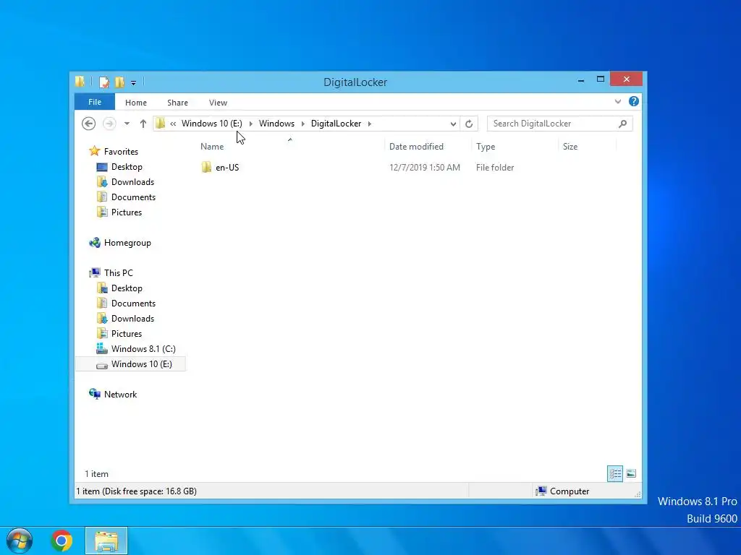Expand arrow after Windows 10 (E:) breadcrumb
This screenshot has width=741, height=555.
coord(250,124)
